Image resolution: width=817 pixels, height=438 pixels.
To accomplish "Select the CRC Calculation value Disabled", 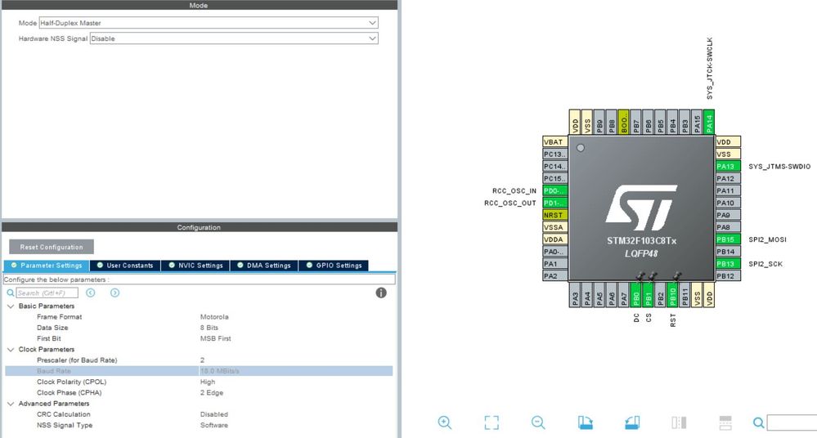I will coord(214,414).
